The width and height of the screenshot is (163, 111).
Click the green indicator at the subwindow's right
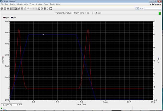(x=159, y=13)
